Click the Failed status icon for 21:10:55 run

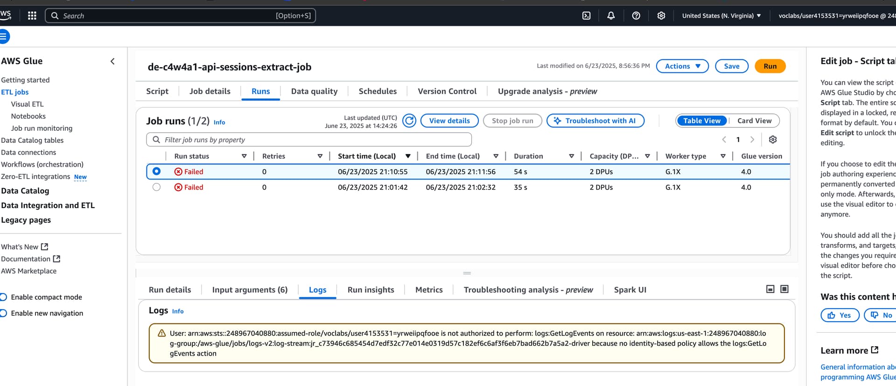tap(178, 172)
